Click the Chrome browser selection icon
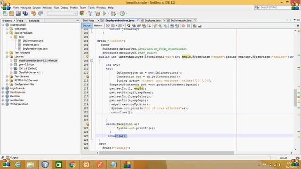301x169 pixels. (82, 13)
